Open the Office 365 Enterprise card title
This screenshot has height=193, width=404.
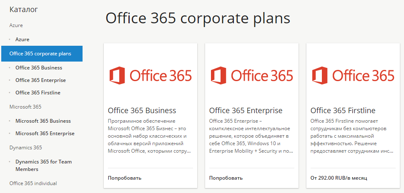click(x=246, y=111)
